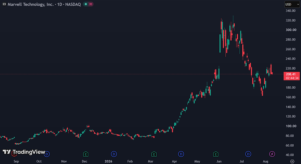Click the Sep label on time axis
The height and width of the screenshot is (164, 301).
click(x=16, y=161)
